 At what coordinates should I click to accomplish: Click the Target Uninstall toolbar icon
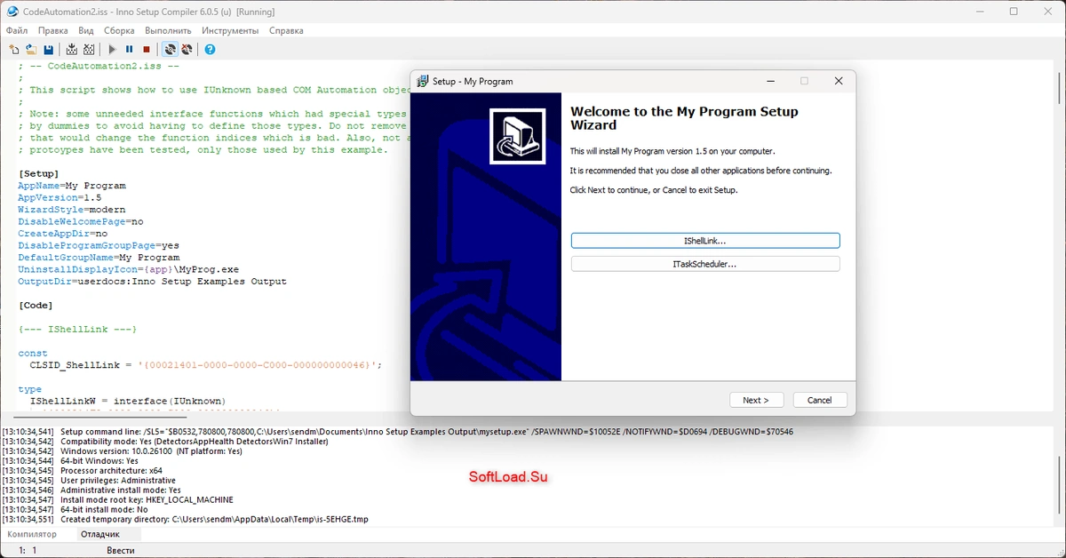click(187, 50)
